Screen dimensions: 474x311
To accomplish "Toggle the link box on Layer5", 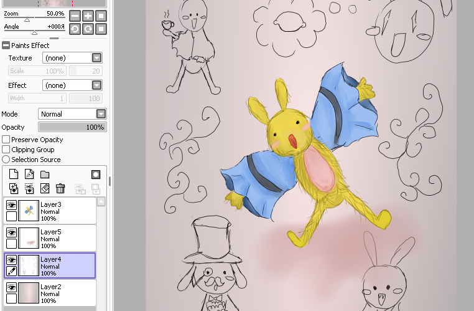I will tap(11, 244).
